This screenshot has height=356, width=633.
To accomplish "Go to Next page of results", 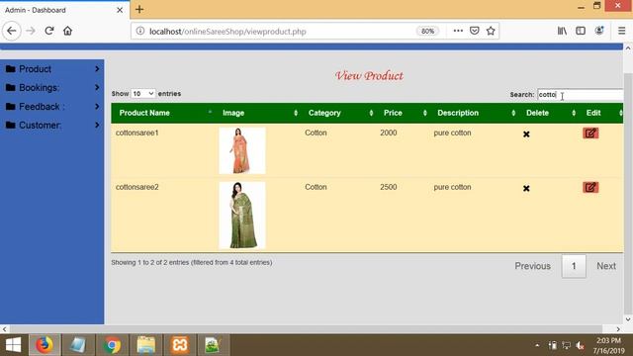I will pos(606,266).
